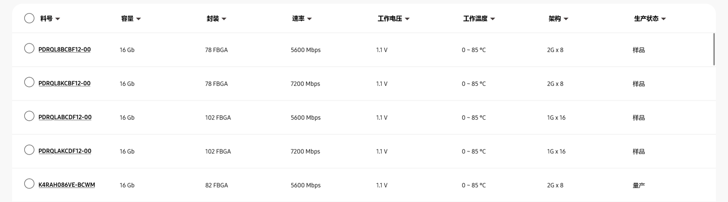Open the 架构 filter dropdown

click(x=566, y=19)
